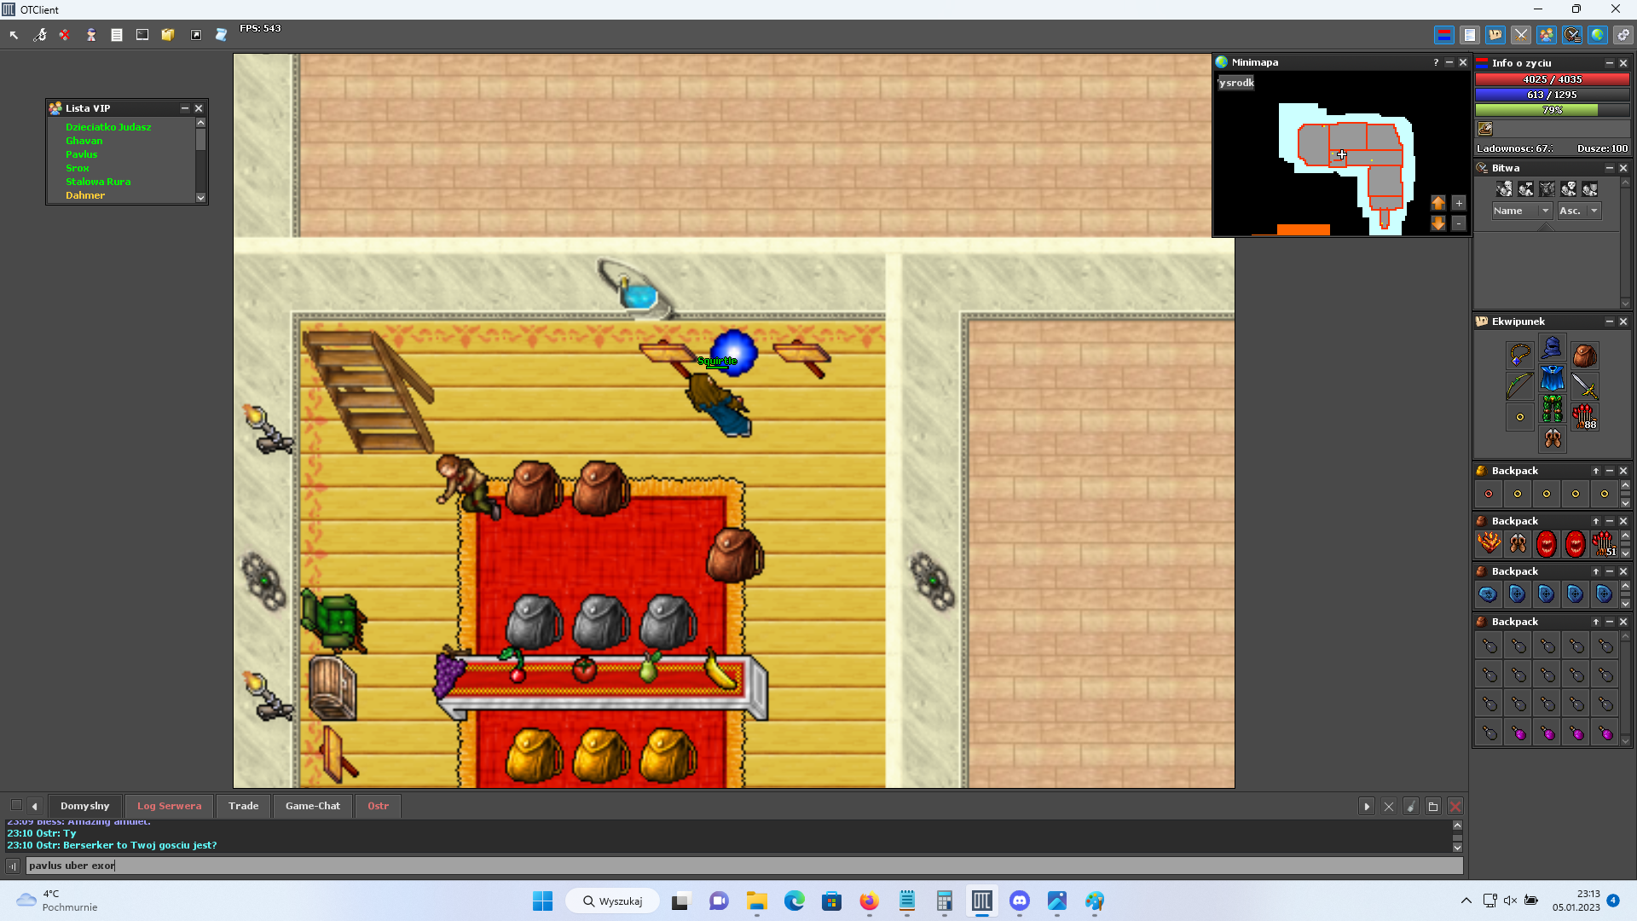Toggle the inventory window button
1637x921 pixels.
coord(1495,35)
